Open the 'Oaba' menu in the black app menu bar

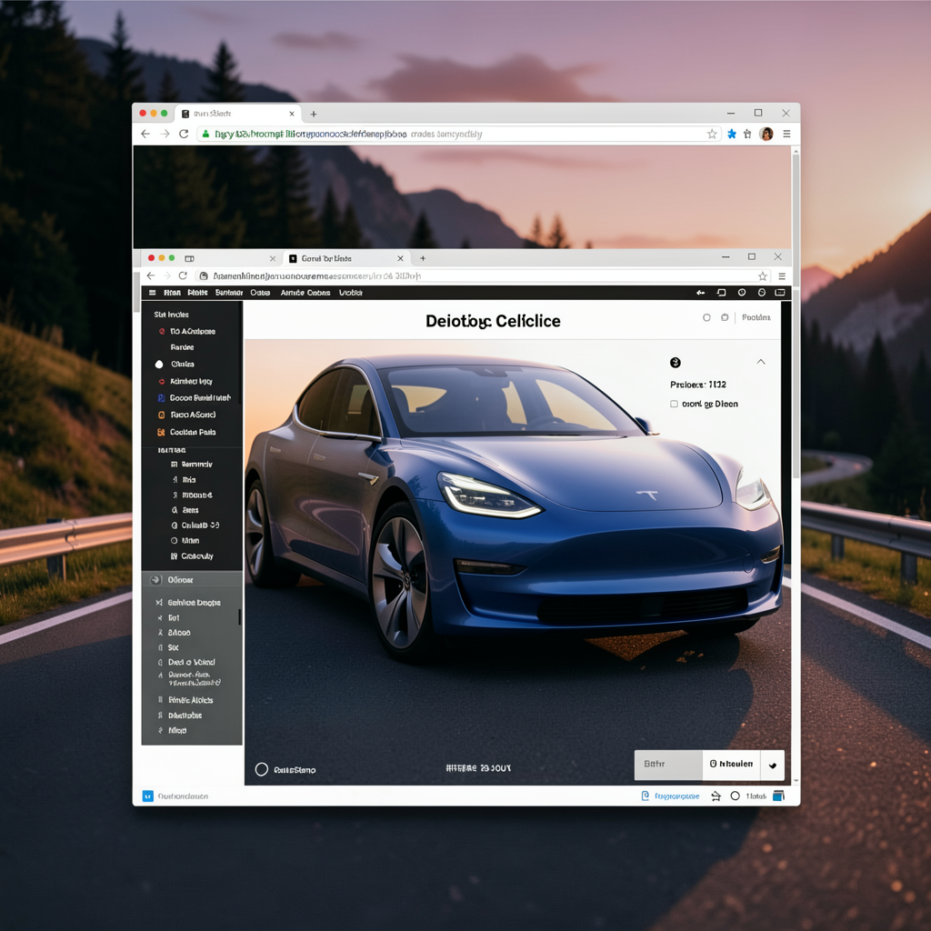point(260,293)
